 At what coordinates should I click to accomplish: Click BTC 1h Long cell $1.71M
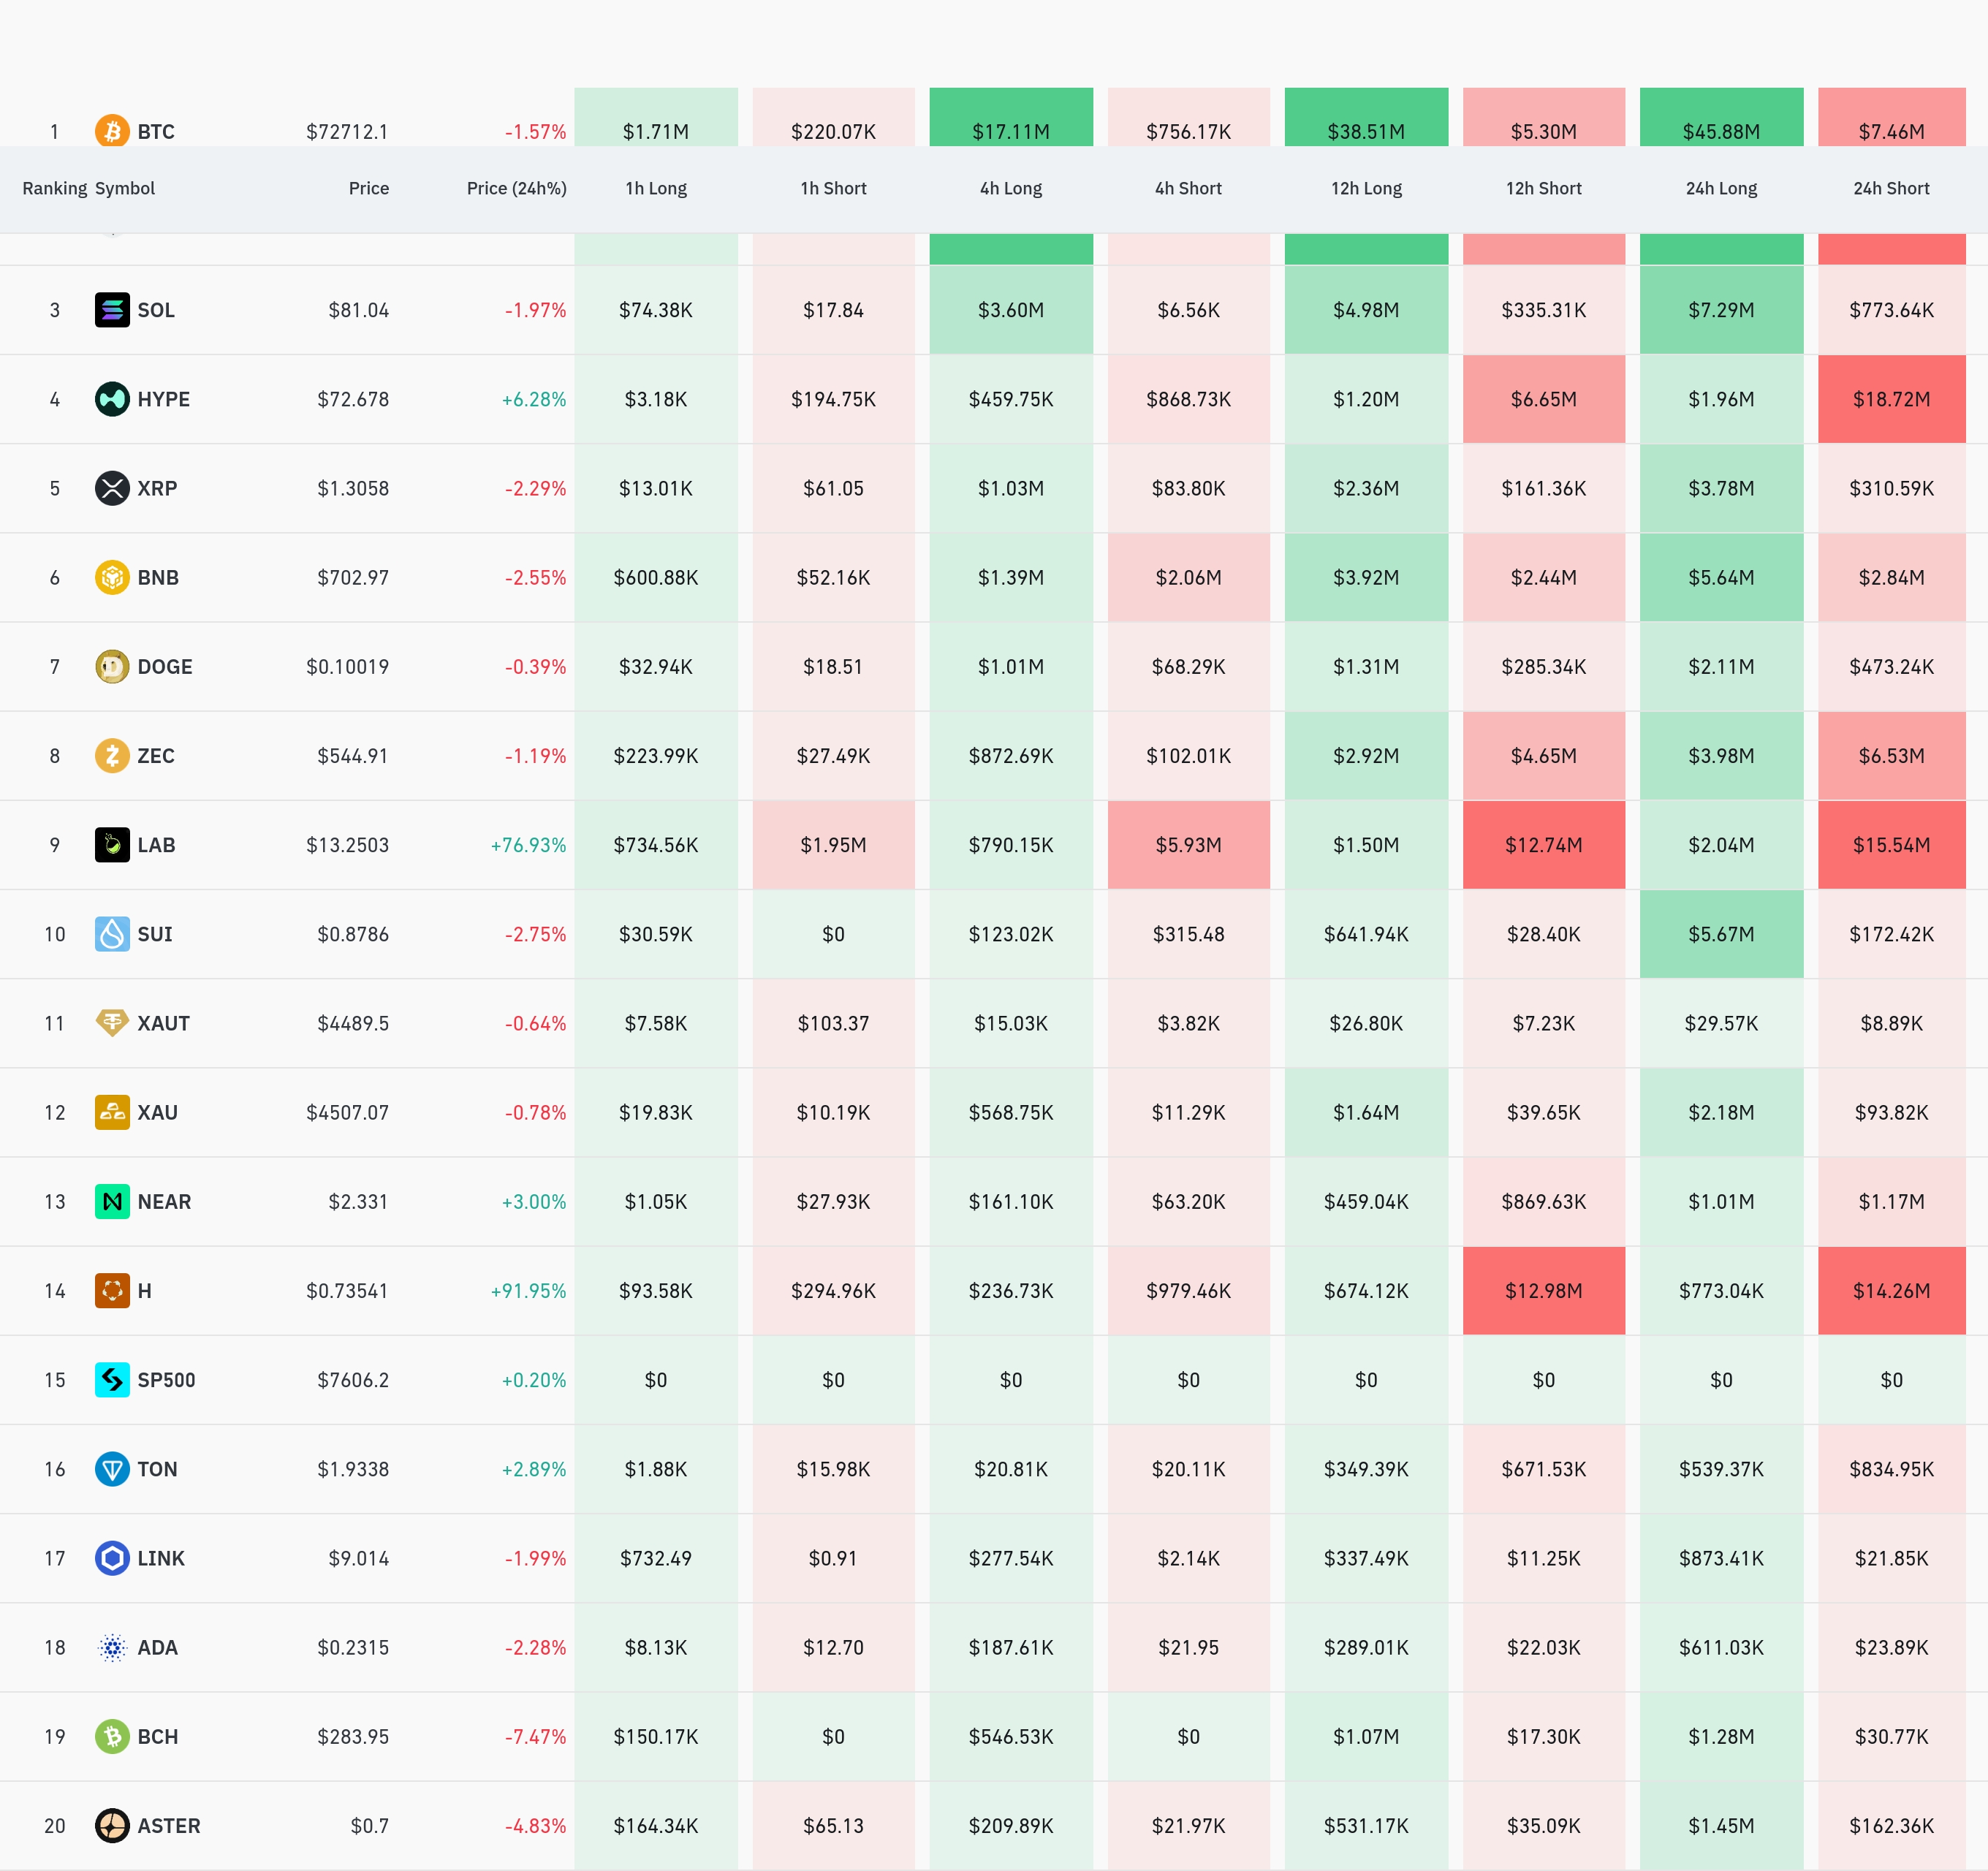coord(656,117)
